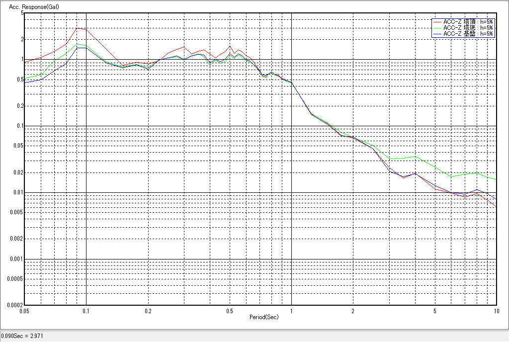
Task: Select the ACC-Z 塔頂 legend entry
Action: coord(468,22)
